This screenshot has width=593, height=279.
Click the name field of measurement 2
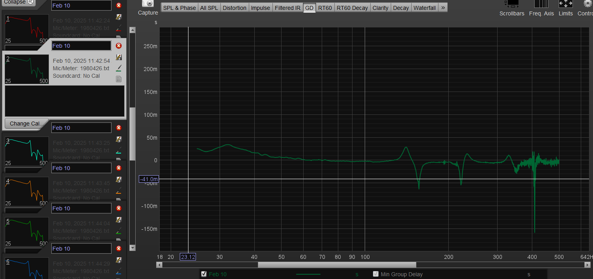pyautogui.click(x=81, y=46)
